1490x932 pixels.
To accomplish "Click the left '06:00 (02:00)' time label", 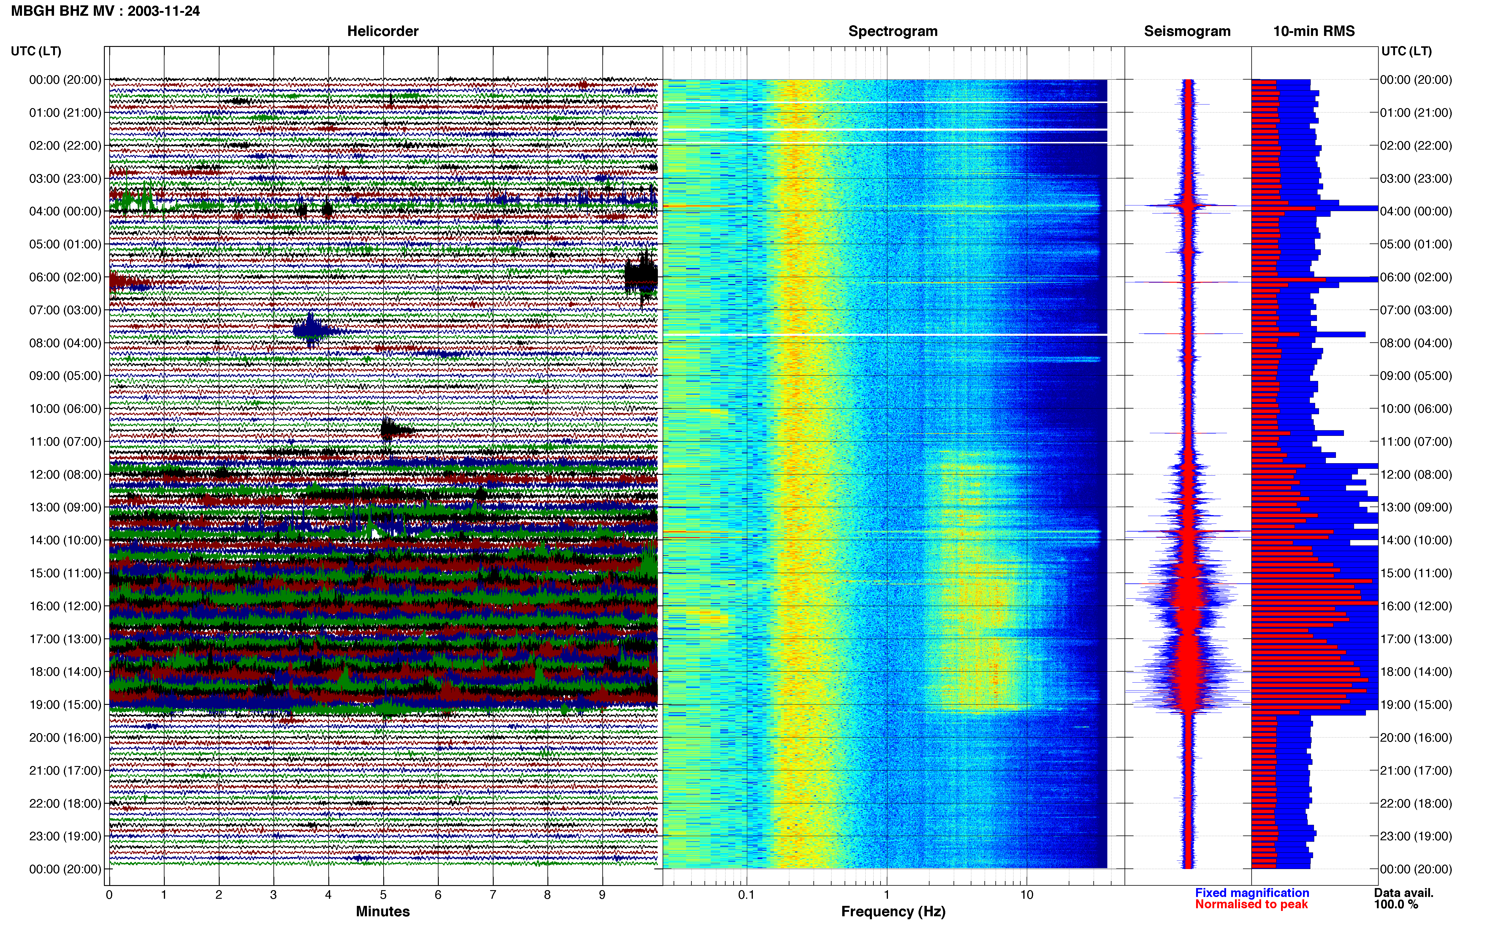I will tap(65, 277).
